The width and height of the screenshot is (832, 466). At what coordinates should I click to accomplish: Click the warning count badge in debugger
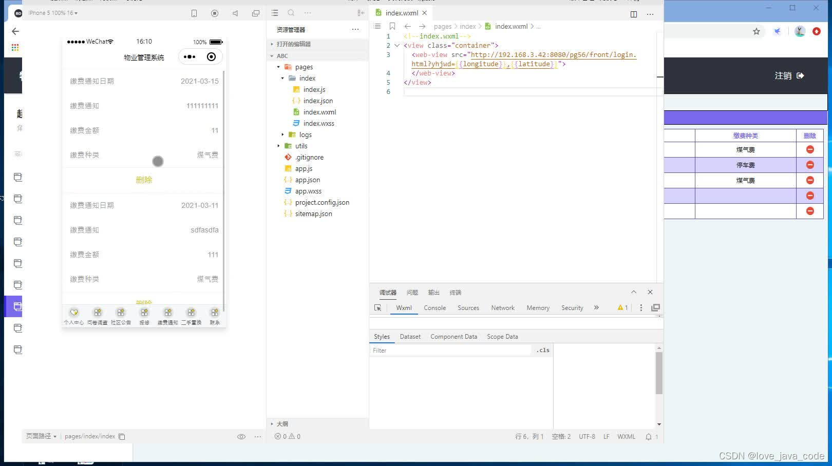click(623, 307)
